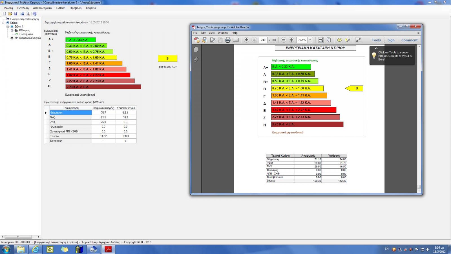
Task: Click the Print icon in Adobe Reader
Action: (228, 40)
